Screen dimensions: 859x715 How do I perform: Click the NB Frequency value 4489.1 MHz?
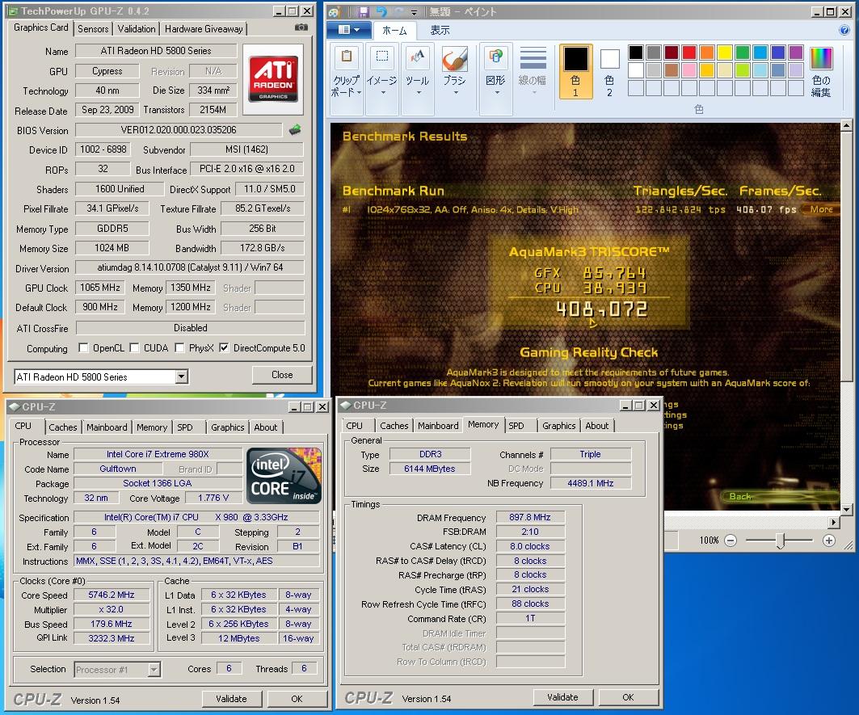[591, 482]
